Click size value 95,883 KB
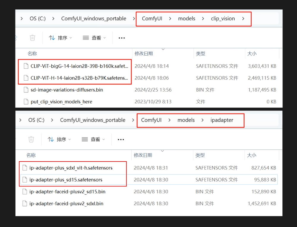This screenshot has height=227, width=297. coord(265,180)
